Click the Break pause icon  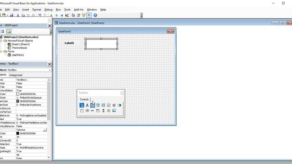(57, 15)
